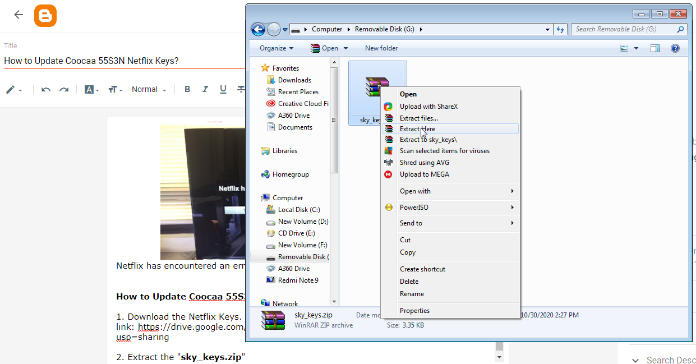The height and width of the screenshot is (364, 696).
Task: Open Recent Places in navigation pane
Action: point(293,92)
